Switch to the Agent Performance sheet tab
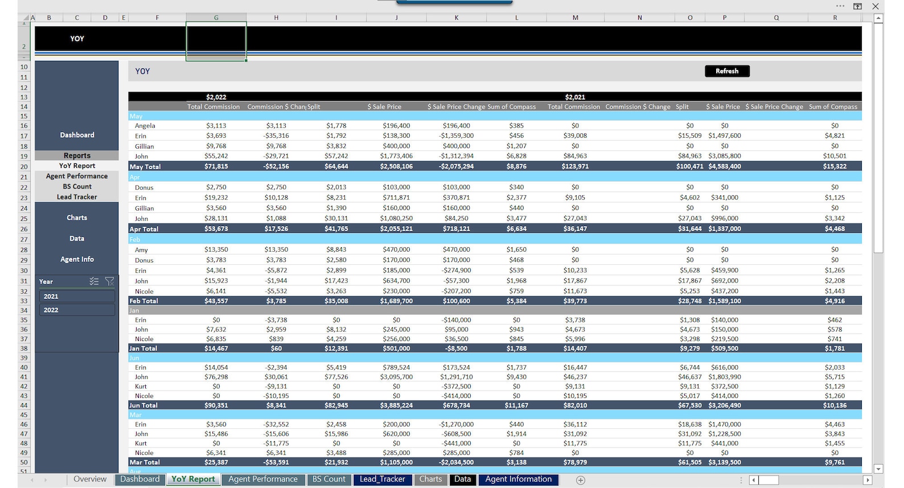Viewport: 904px width, 488px height. (263, 479)
